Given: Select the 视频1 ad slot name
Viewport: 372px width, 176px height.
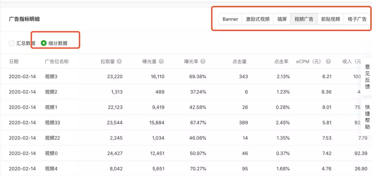Looking at the screenshot, I should coord(51,107).
